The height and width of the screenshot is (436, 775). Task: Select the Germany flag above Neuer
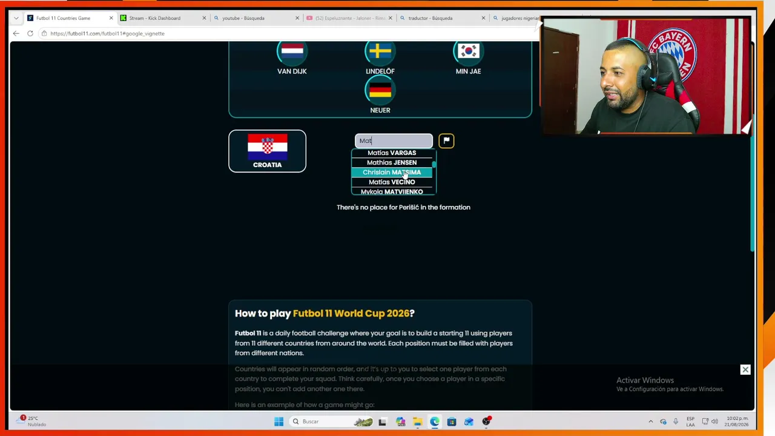pos(380,91)
